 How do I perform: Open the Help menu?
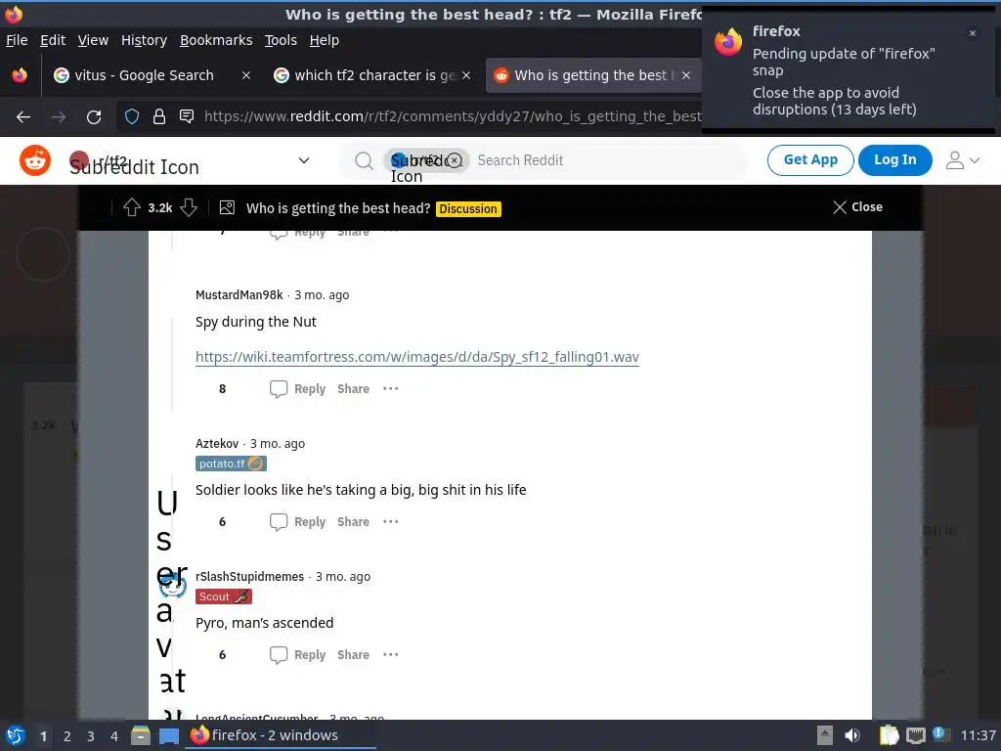click(x=325, y=40)
